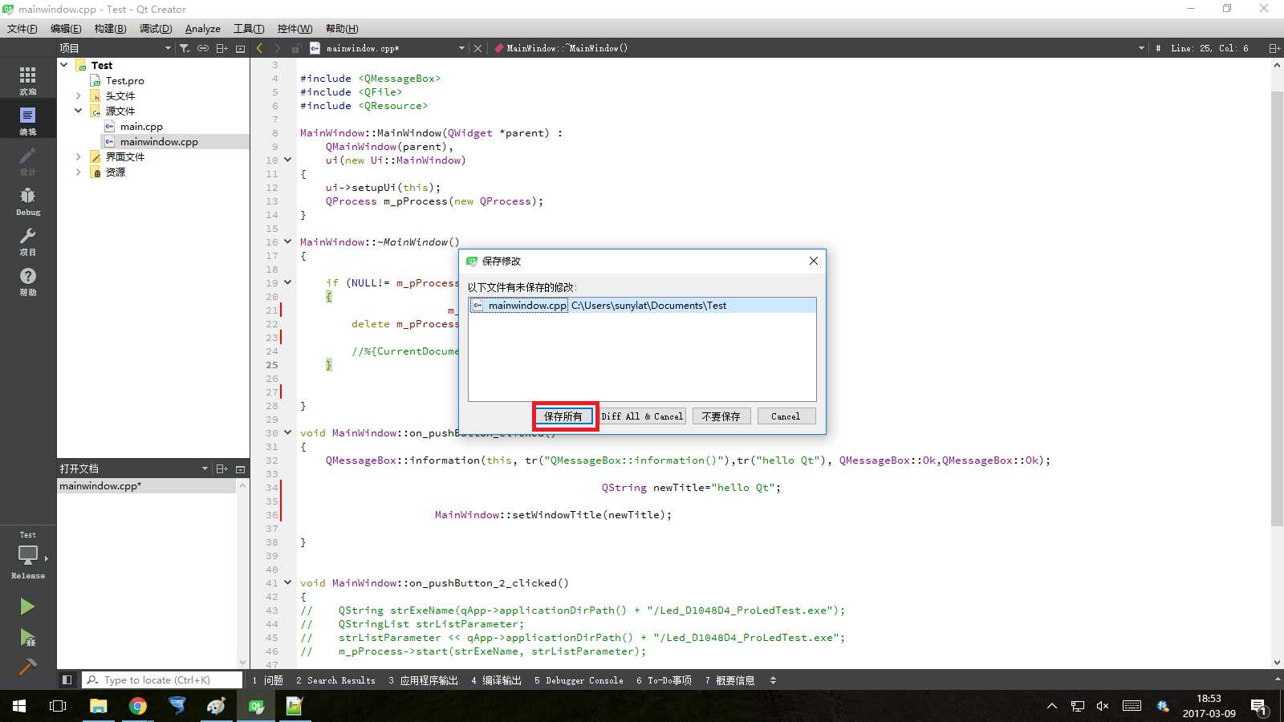Open the Help mode question mark icon
This screenshot has height=722, width=1284.
click(x=28, y=280)
